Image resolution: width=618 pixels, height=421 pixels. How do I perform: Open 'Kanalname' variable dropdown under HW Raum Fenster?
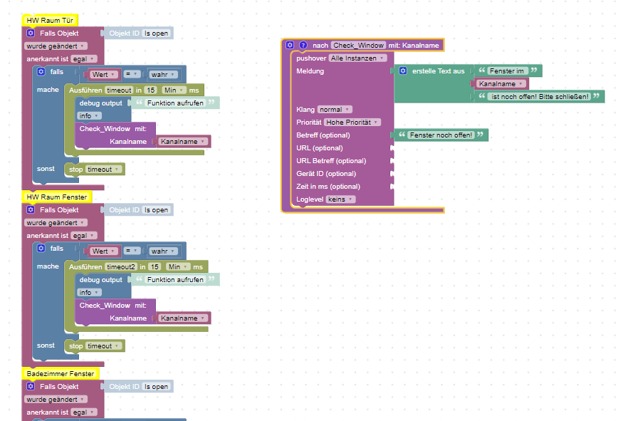[x=183, y=318]
